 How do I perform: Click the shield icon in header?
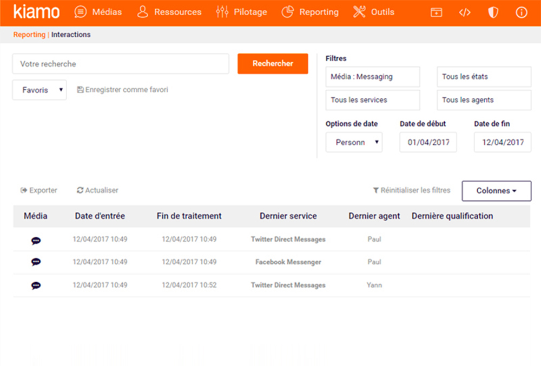[493, 12]
